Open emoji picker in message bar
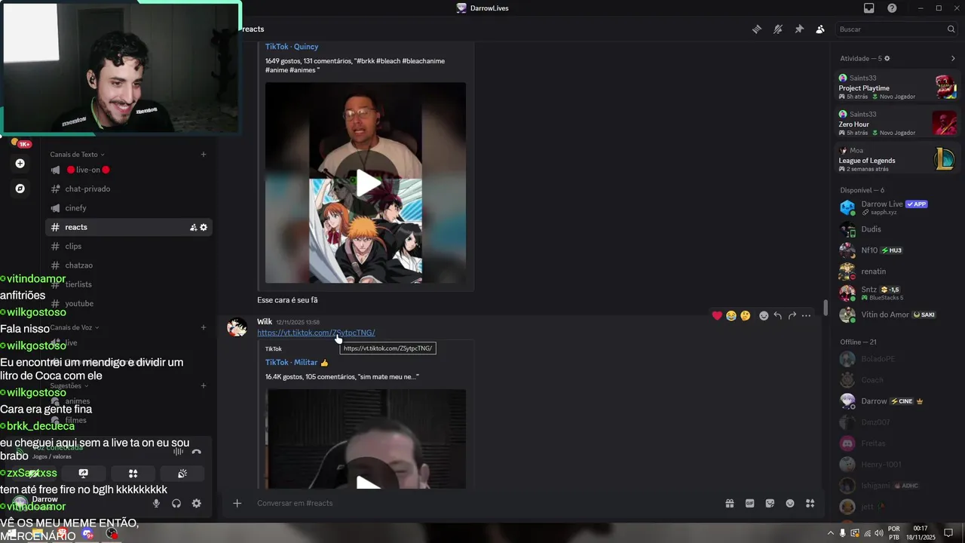The image size is (965, 543). pyautogui.click(x=790, y=504)
